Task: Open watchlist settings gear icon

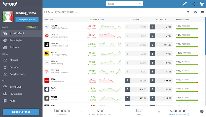Action: pyautogui.click(x=195, y=12)
